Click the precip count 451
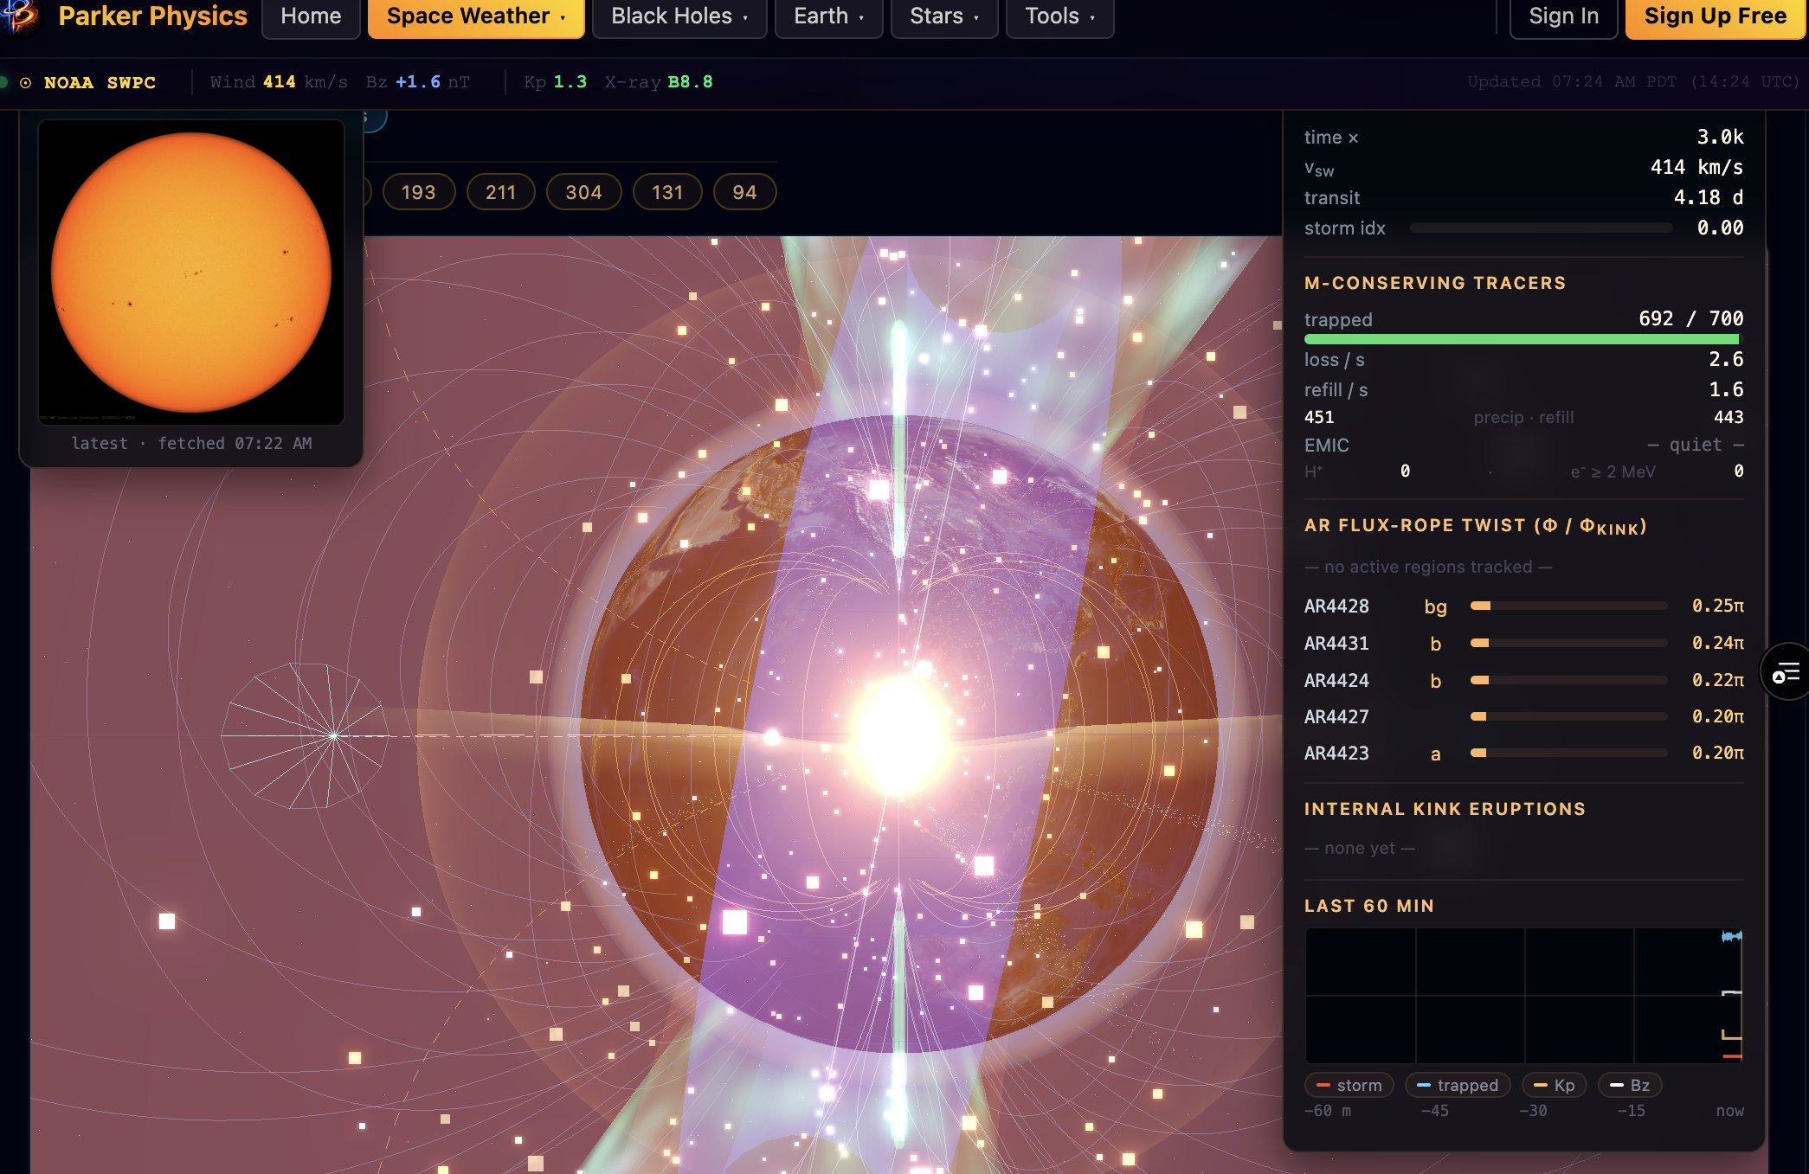1809x1174 pixels. 1319,418
